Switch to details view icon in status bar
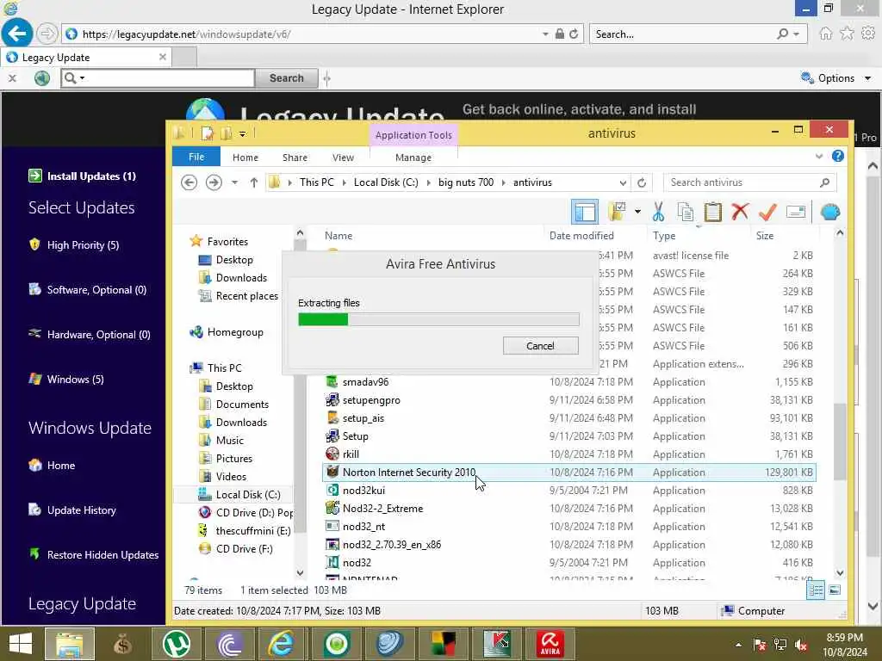 pos(816,590)
